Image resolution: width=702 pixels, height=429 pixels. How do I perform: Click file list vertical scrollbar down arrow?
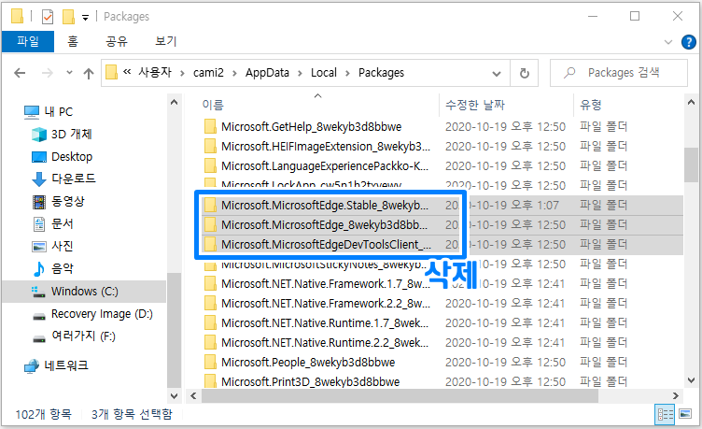pos(691,380)
